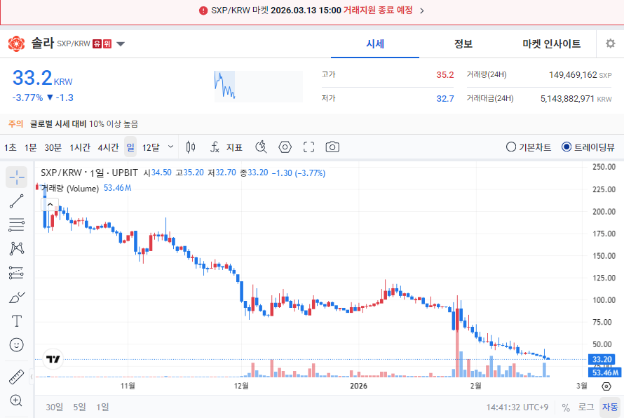Take a chart snapshot with the camera icon
This screenshot has height=418, width=624.
pyautogui.click(x=332, y=147)
